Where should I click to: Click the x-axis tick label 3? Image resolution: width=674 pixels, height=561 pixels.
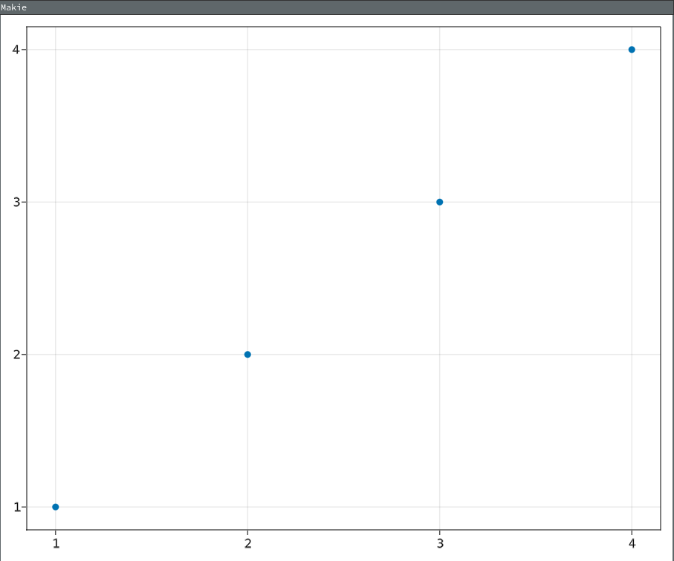(x=440, y=543)
